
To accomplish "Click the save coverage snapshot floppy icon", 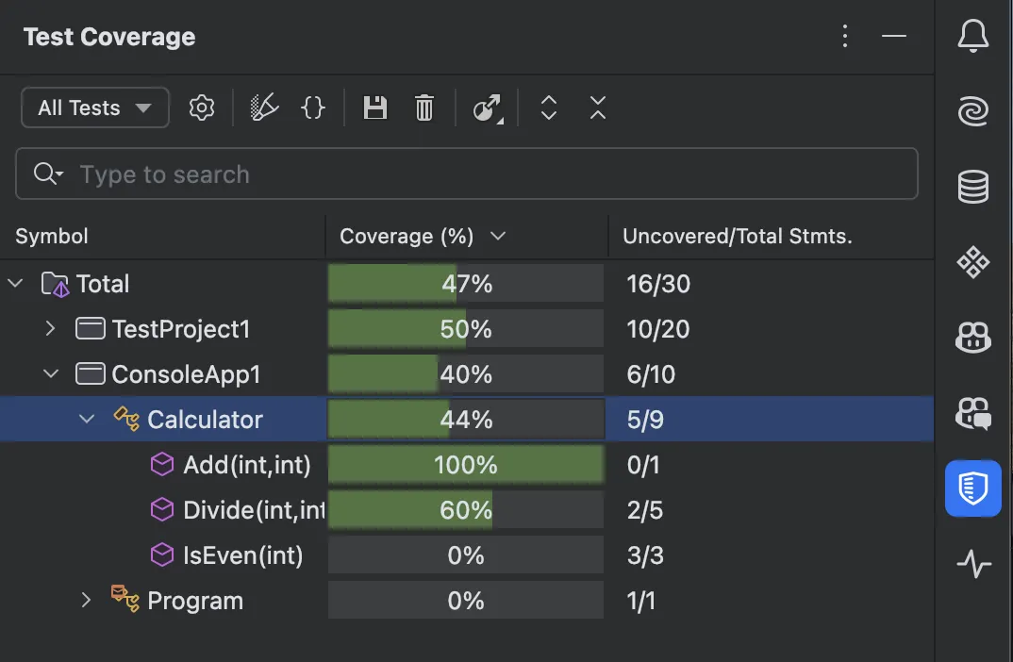I will [375, 108].
